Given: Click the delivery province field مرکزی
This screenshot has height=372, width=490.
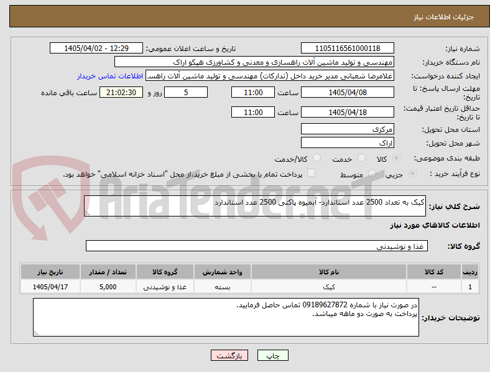Looking at the screenshot, I should 347,129.
